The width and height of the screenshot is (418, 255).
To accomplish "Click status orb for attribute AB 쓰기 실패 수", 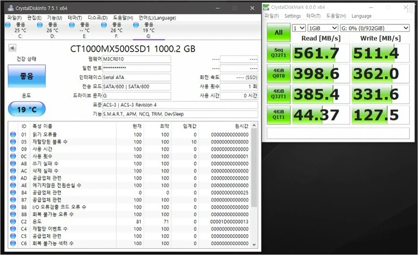I will 13,164.
